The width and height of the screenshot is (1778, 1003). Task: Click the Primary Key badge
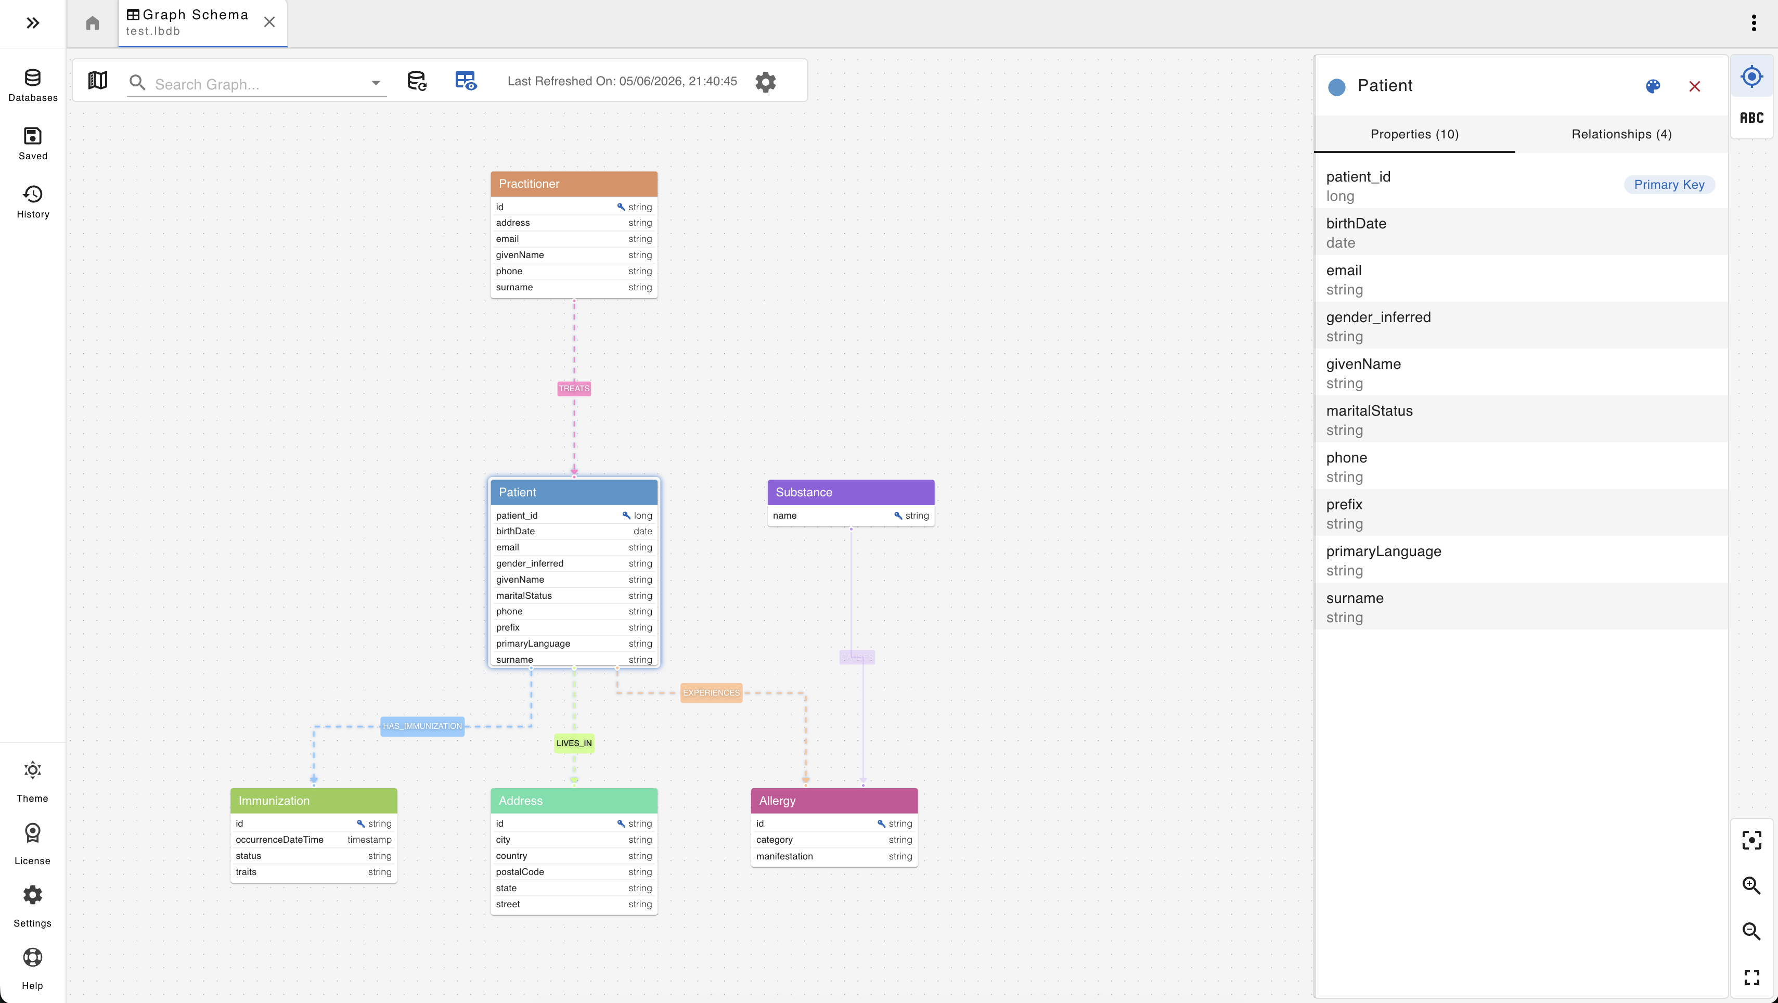(1669, 185)
